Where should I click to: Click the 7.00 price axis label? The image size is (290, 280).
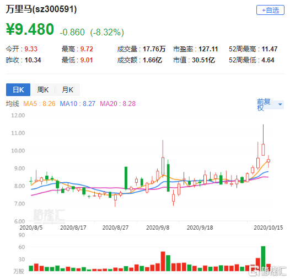[19, 204]
